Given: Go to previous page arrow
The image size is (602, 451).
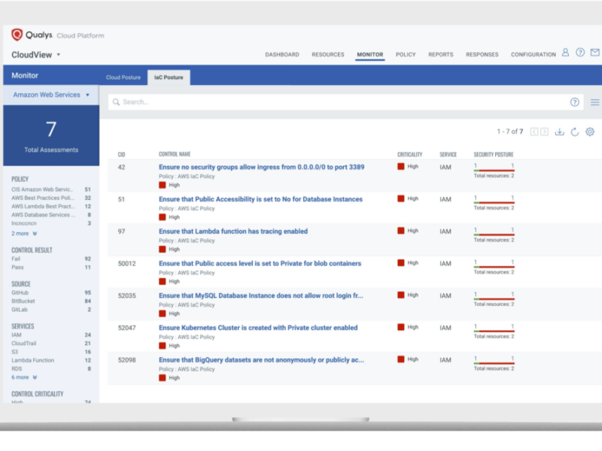Looking at the screenshot, I should (534, 132).
